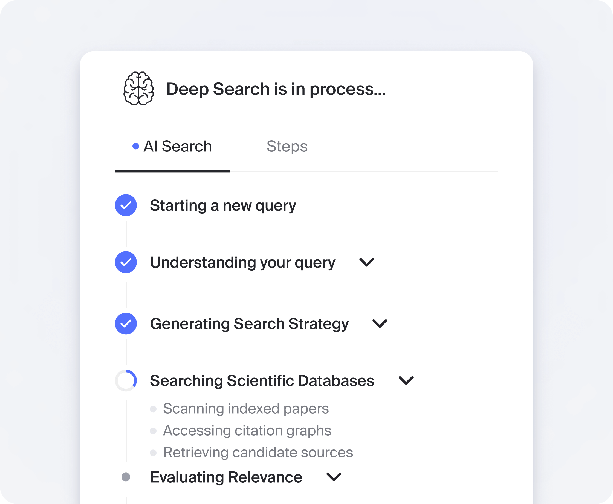
Task: Expand the Understanding your query chevron
Action: [366, 262]
